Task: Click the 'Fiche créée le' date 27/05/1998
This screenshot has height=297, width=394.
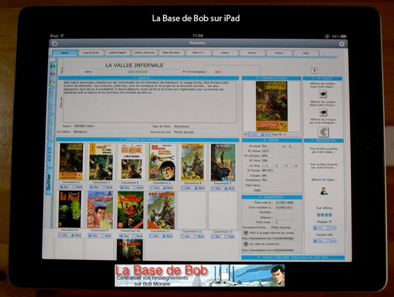Action: coord(285,203)
